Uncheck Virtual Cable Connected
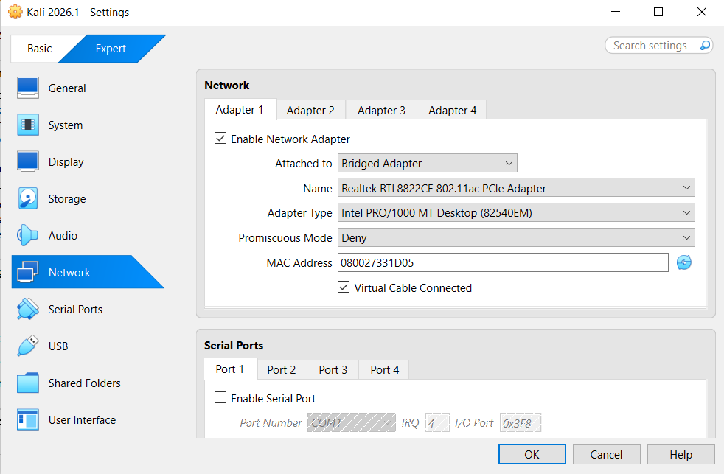This screenshot has height=474, width=724. click(x=344, y=287)
